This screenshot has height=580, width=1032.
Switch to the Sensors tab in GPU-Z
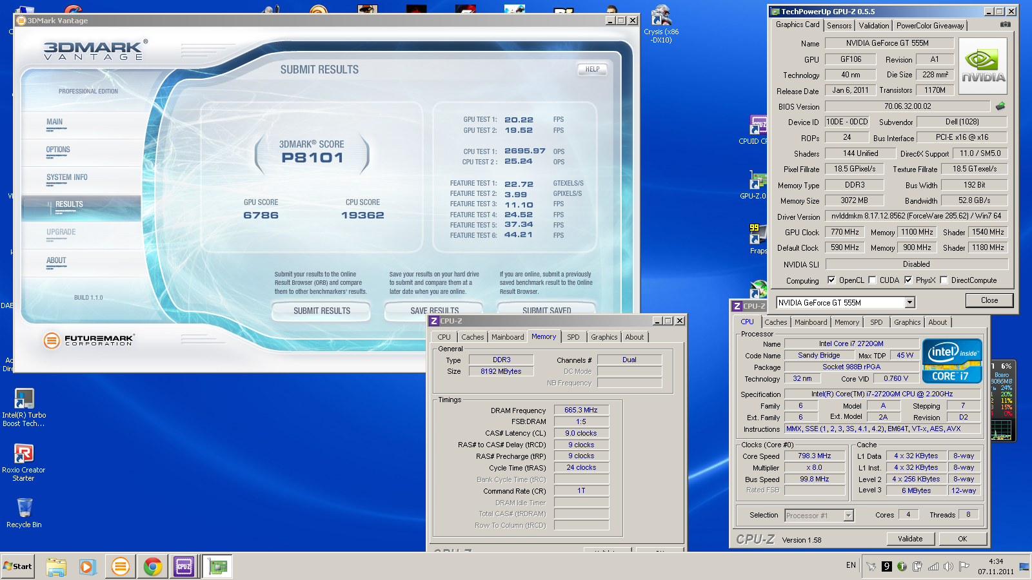pyautogui.click(x=839, y=26)
